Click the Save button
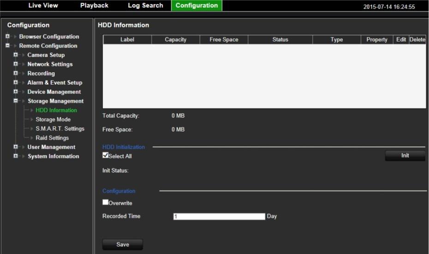 click(123, 244)
